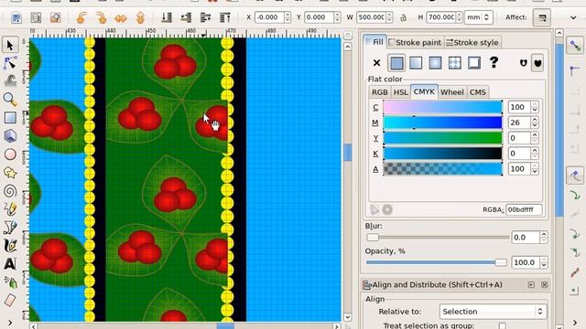This screenshot has height=329, width=586.
Task: Choose Pattern fill type
Action: [455, 63]
